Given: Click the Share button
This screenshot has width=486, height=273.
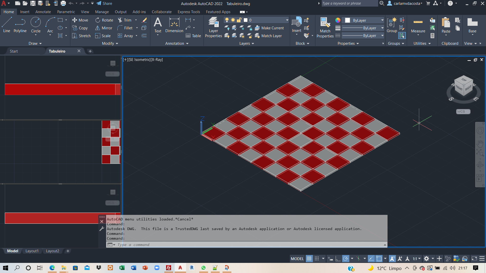Looking at the screenshot, I should (x=104, y=4).
